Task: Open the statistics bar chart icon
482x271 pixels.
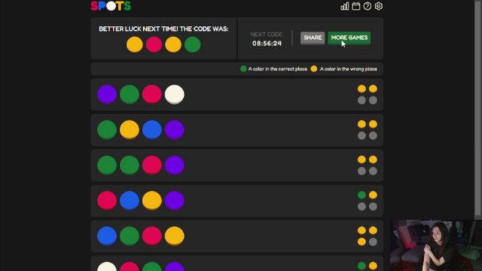Action: click(x=344, y=6)
